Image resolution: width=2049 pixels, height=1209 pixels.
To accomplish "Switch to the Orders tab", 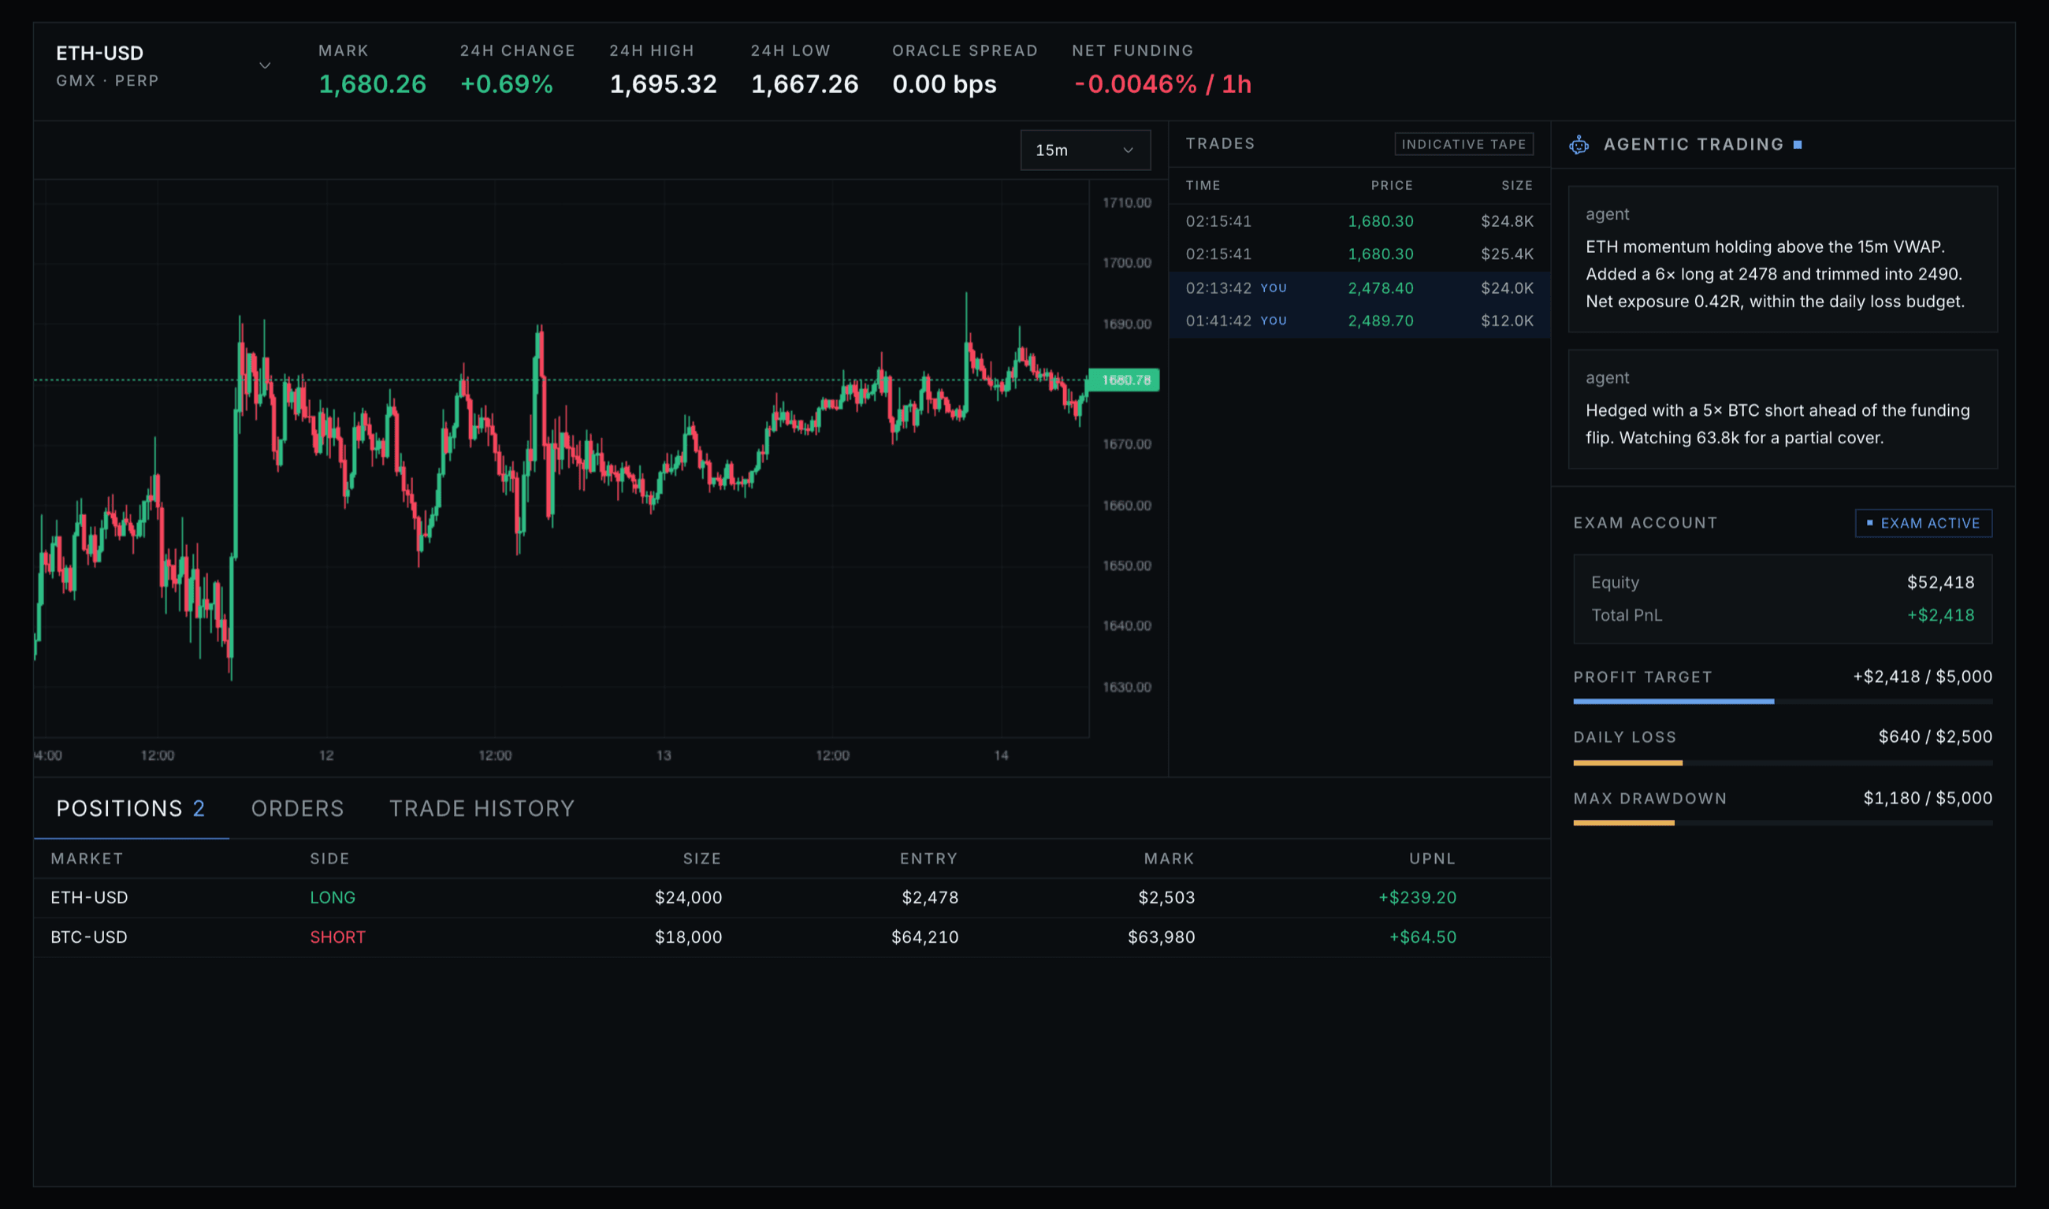I will [297, 808].
